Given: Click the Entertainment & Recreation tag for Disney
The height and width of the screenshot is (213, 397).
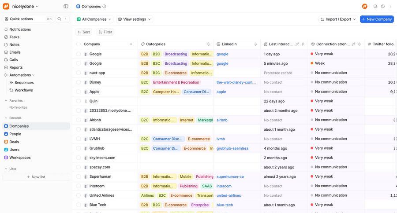Looking at the screenshot, I should pyautogui.click(x=176, y=82).
